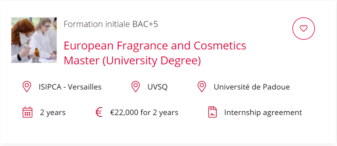Click the 'Master (University Degree)' title line
This screenshot has width=337, height=146.
click(132, 61)
